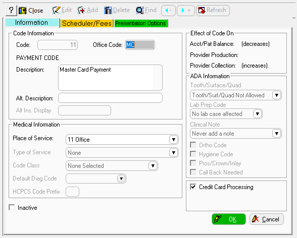
Task: Click into the Alt. Description field
Action: coord(110,98)
